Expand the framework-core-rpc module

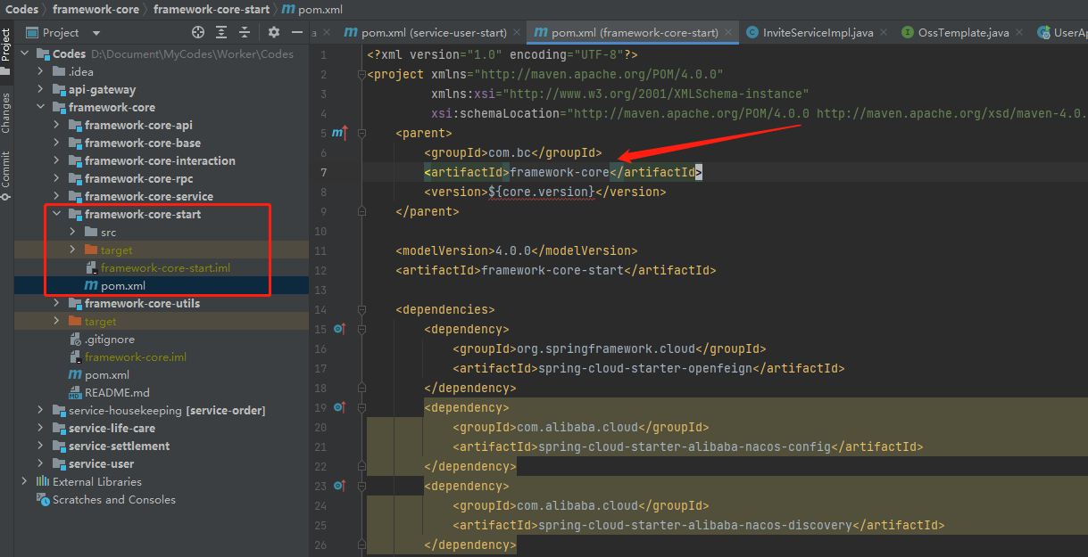(56, 178)
